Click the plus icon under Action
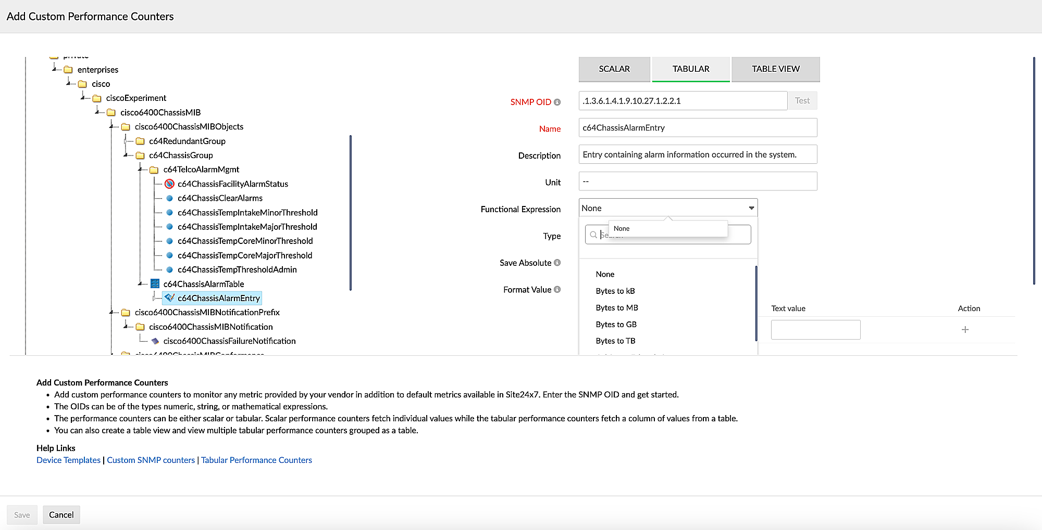Screen dimensions: 1042x530 pyautogui.click(x=965, y=329)
